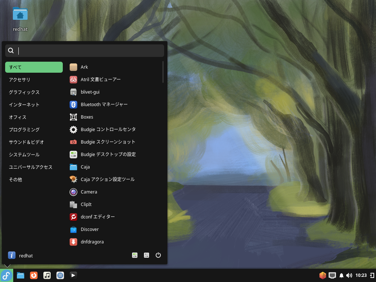Open redhat user info icon
Viewport: 376px width, 282px height.
pos(12,255)
